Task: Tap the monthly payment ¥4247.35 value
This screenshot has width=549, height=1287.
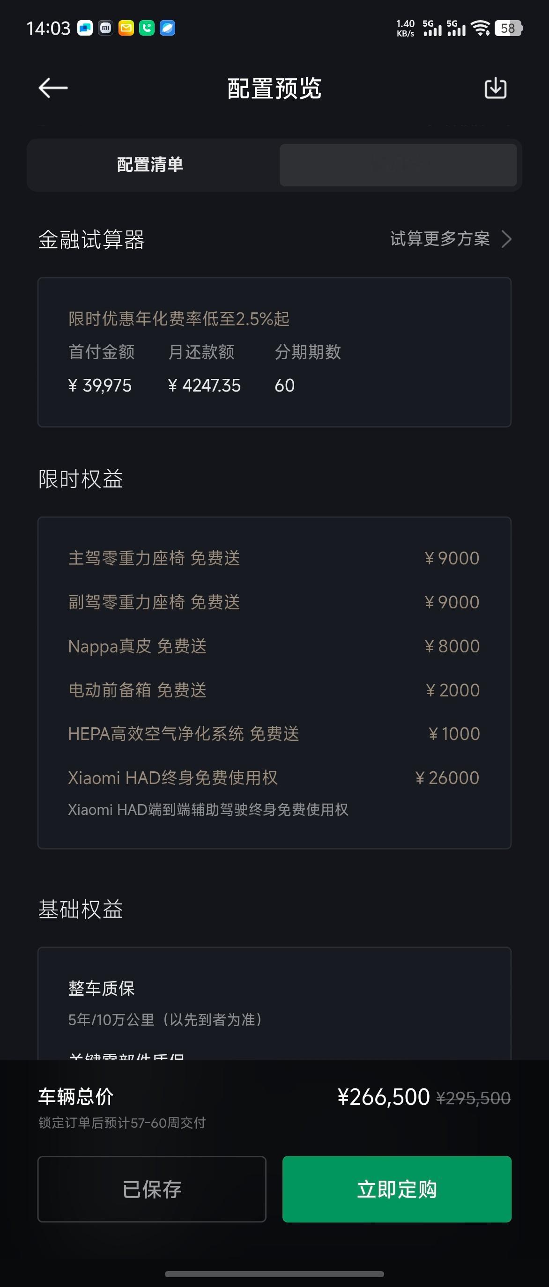Action: point(204,385)
